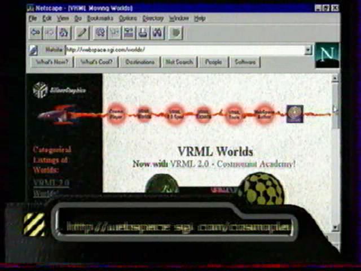The width and height of the screenshot is (361, 271).
Task: Click the VRML 2.0 Spec navigation bubble
Action: pos(175,114)
